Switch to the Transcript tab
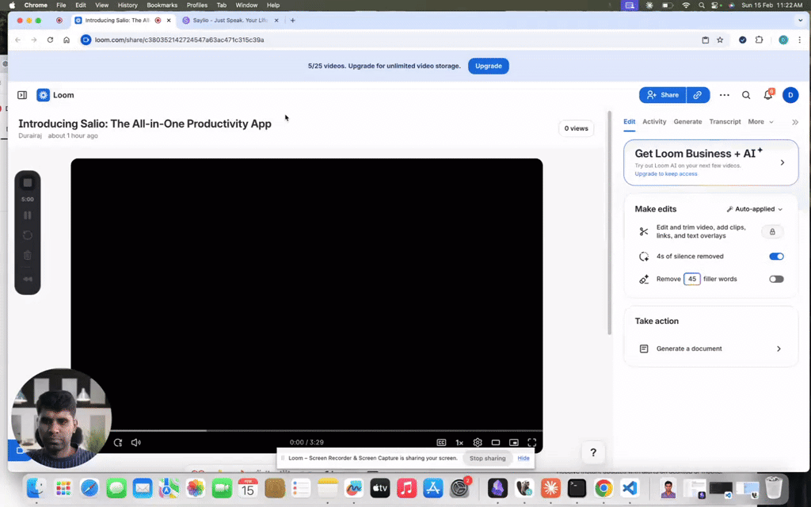Screen dimensions: 811x507 pos(725,122)
